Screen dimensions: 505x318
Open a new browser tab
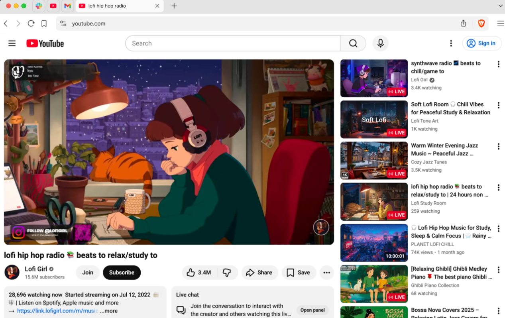[174, 6]
